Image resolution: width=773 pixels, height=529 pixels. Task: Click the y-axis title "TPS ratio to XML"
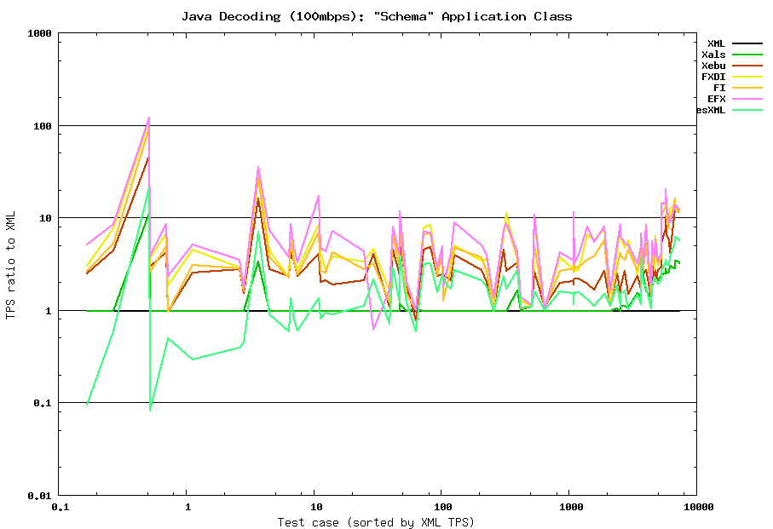[10, 264]
